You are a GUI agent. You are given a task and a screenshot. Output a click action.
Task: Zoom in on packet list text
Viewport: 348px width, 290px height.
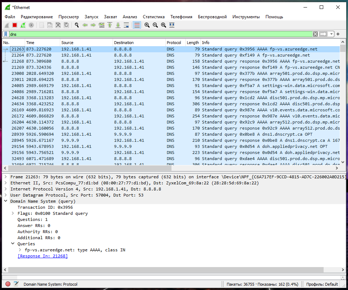point(147,25)
